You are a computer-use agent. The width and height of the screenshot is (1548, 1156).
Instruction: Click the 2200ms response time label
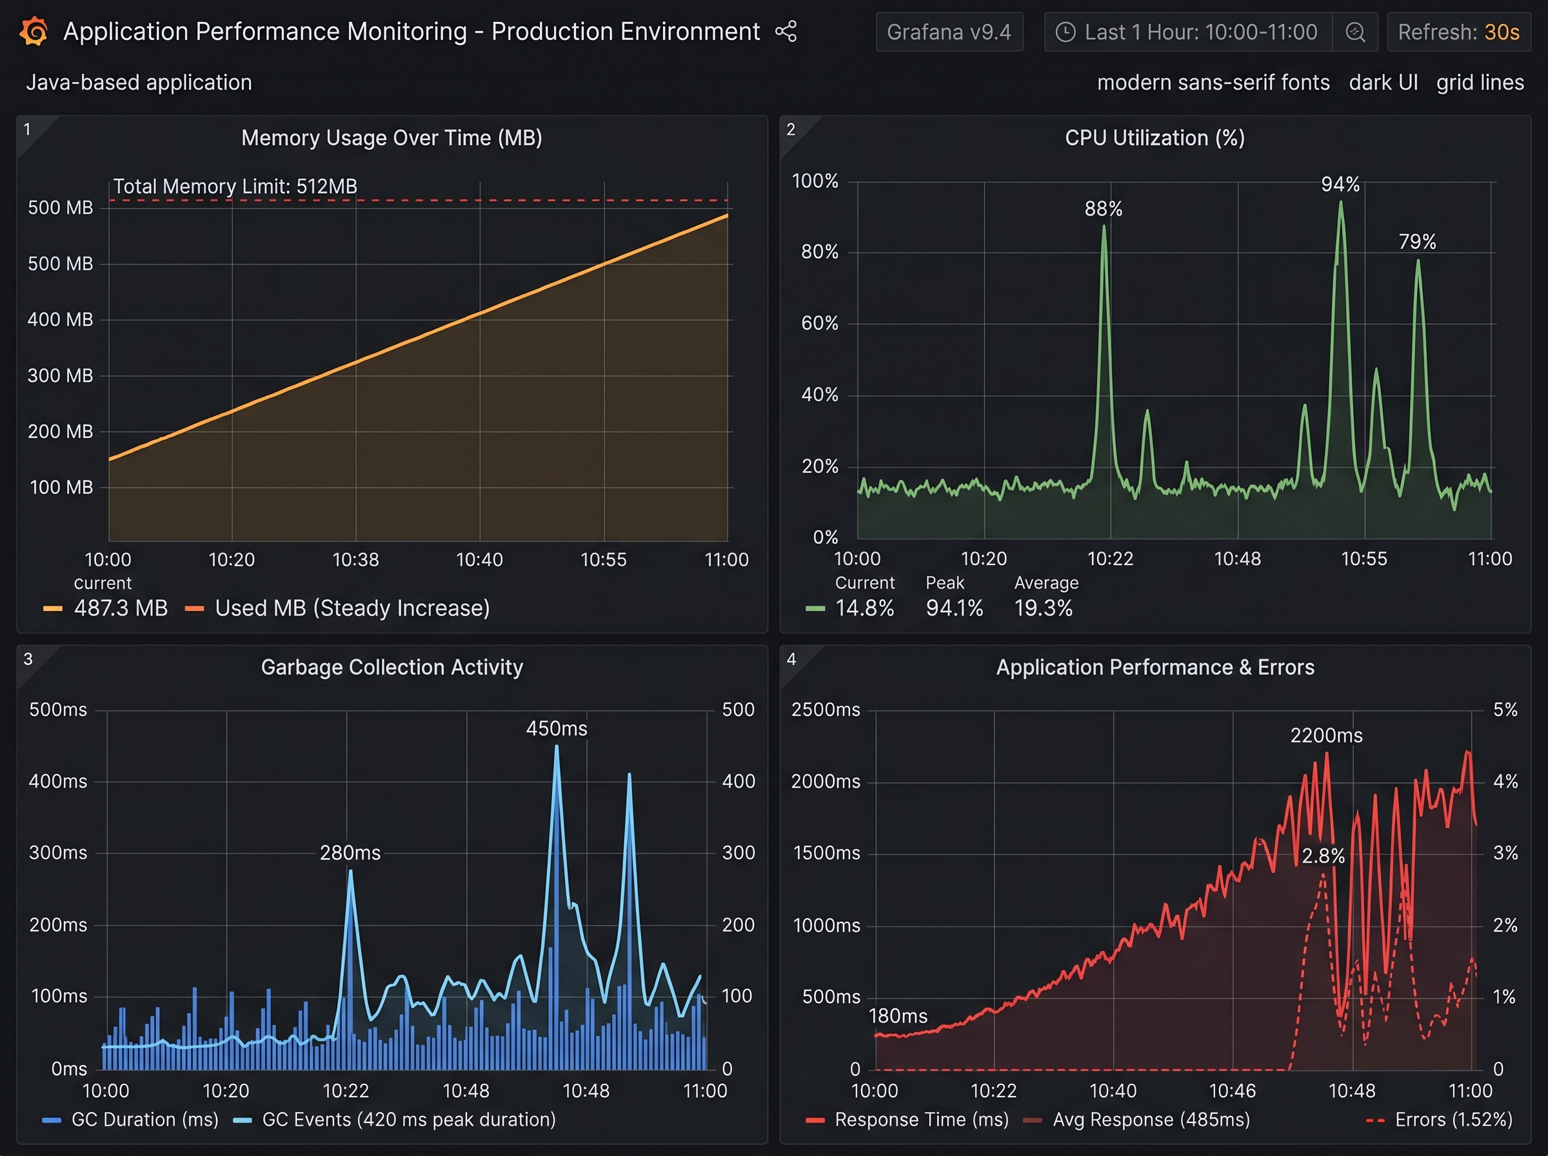tap(1326, 735)
